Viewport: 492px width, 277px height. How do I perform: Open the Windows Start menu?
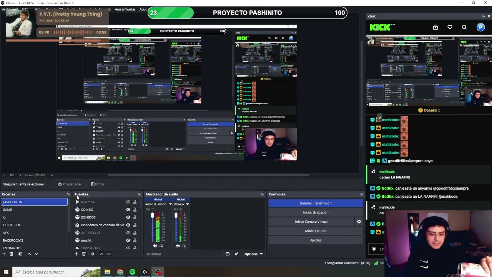click(6, 272)
